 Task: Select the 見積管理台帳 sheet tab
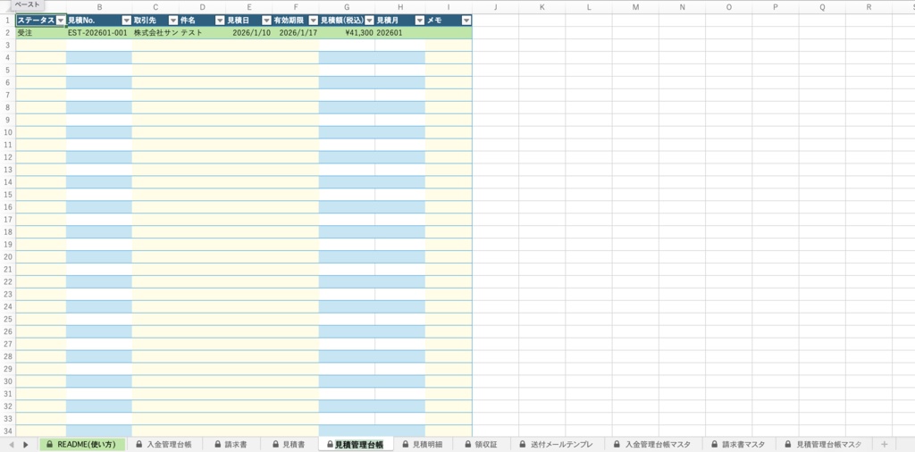point(356,445)
